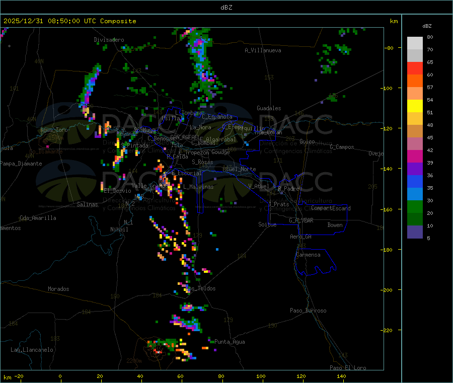Click the 0 km bottom axis tick
This screenshot has width=453, height=383.
point(60,376)
